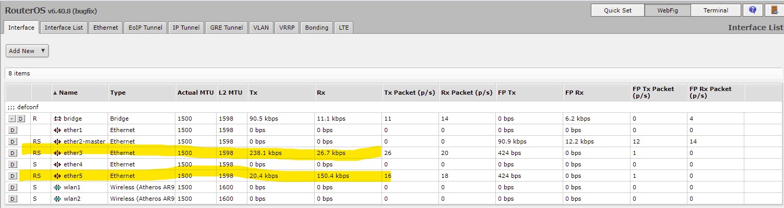
Task: Click the 90.9 kbps FP Tx value
Action: point(513,141)
